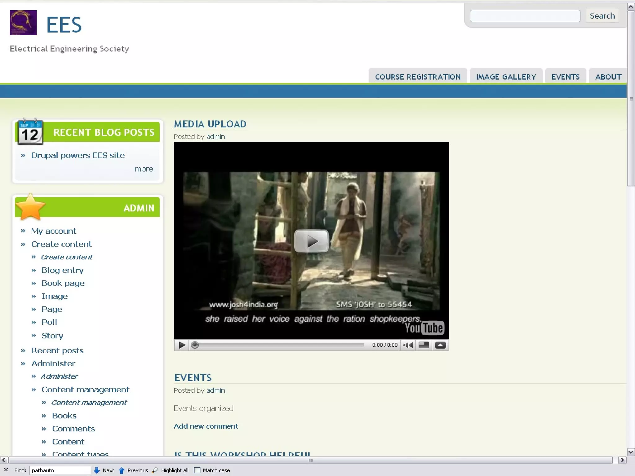
Task: Expand the Create content menu item
Action: 61,244
